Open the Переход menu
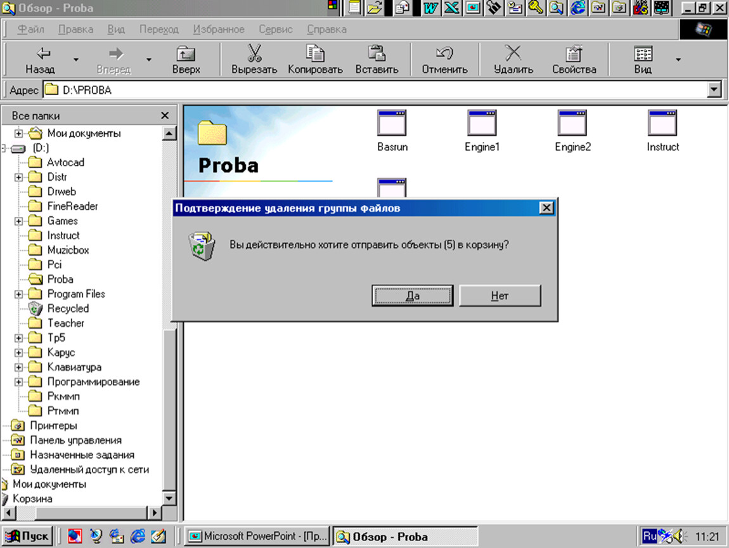 159,29
